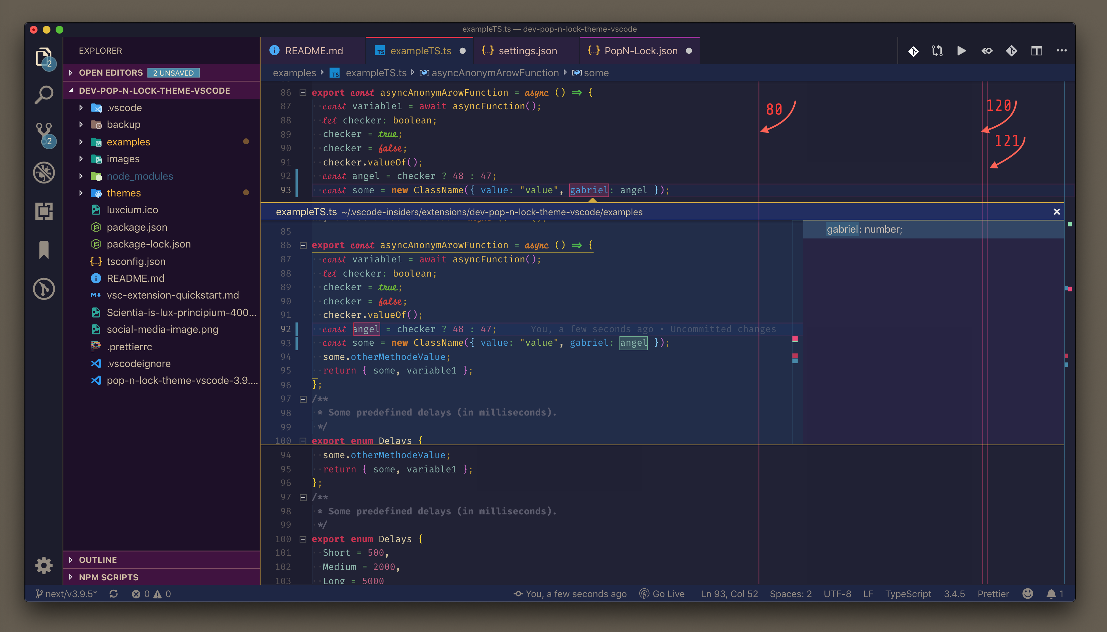
Task: Click Go Live in status bar
Action: tap(662, 594)
